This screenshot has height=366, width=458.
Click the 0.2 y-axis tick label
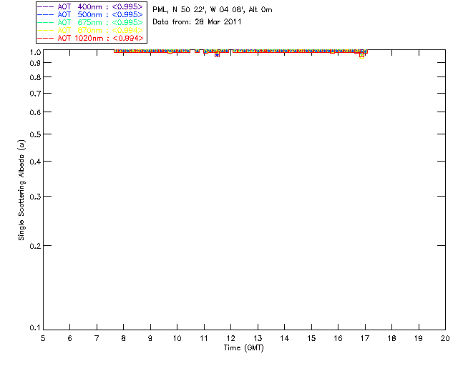(x=35, y=246)
